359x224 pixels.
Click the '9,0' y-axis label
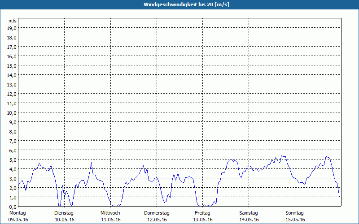13,122
